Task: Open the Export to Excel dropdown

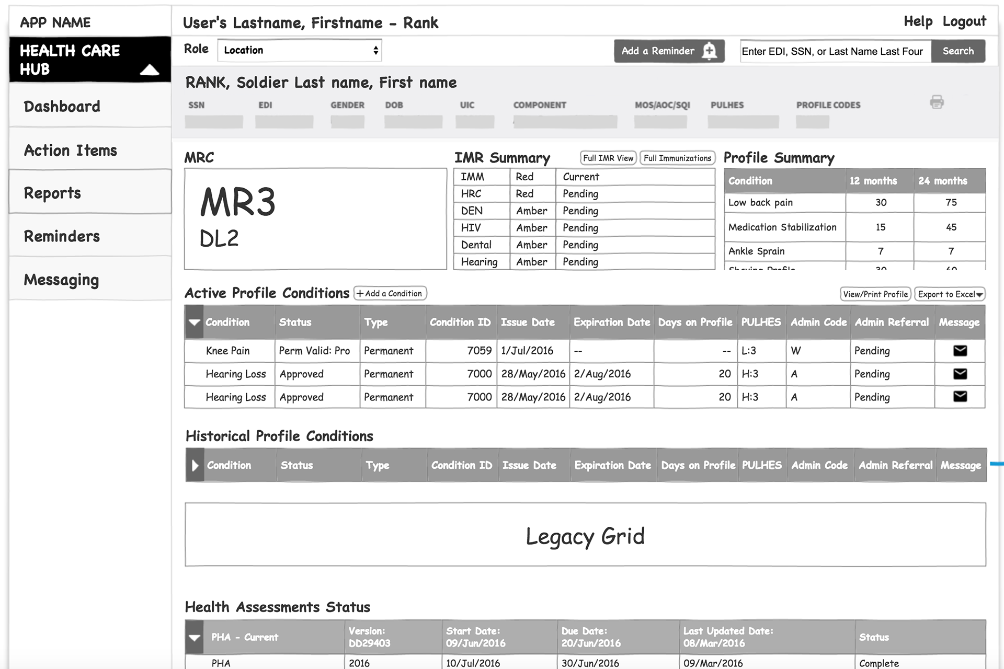Action: click(950, 294)
